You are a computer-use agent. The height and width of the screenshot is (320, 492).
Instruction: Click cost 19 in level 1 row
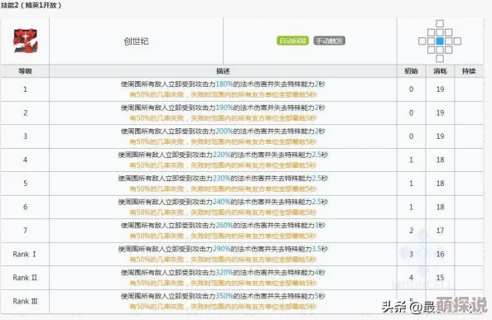pos(440,89)
